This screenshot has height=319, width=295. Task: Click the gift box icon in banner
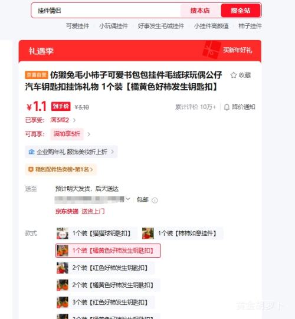pyautogui.click(x=212, y=50)
